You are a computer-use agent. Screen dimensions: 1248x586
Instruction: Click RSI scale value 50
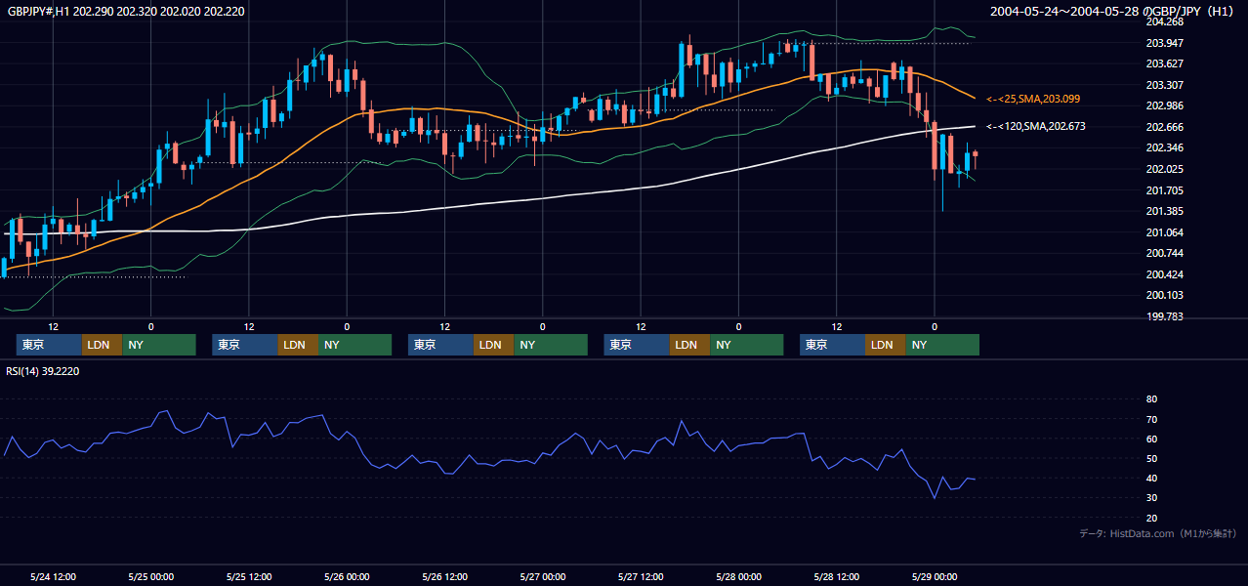pyautogui.click(x=1151, y=458)
